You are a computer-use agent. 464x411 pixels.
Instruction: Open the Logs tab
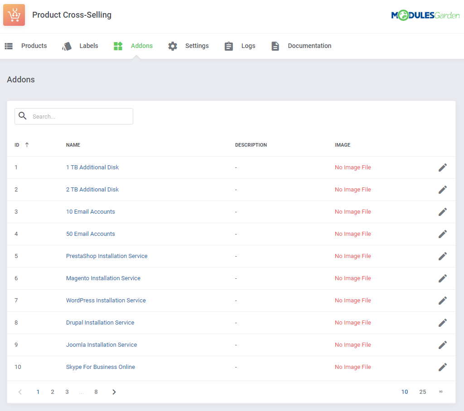pyautogui.click(x=248, y=46)
